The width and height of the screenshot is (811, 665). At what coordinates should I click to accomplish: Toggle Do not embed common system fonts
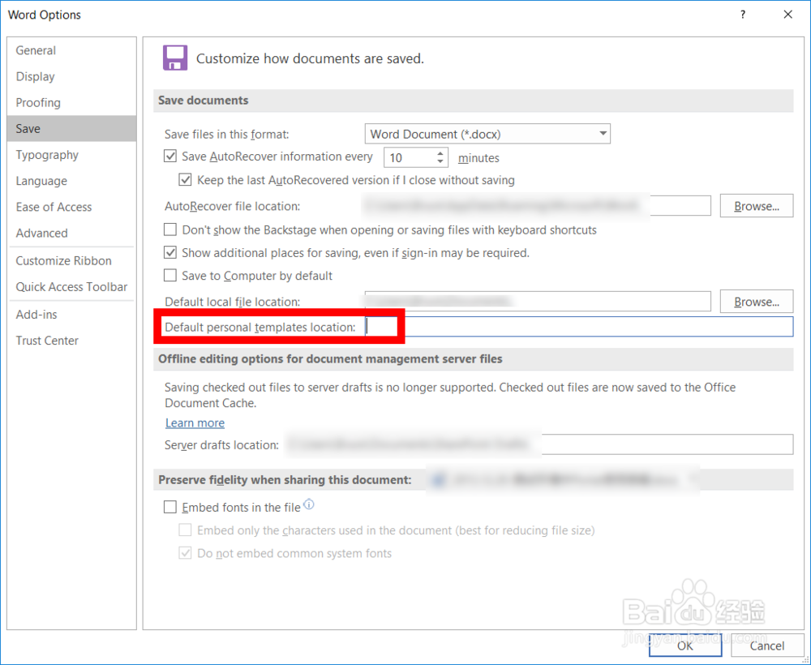185,553
